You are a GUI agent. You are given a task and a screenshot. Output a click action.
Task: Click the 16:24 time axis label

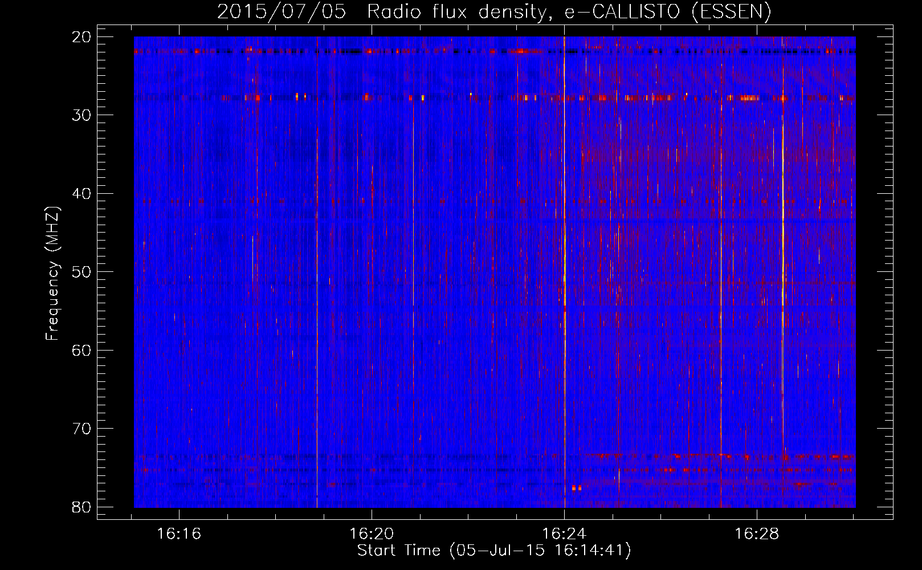tap(564, 534)
